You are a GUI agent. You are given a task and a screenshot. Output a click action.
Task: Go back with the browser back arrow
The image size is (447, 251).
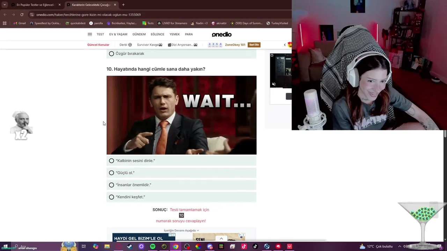click(5, 15)
